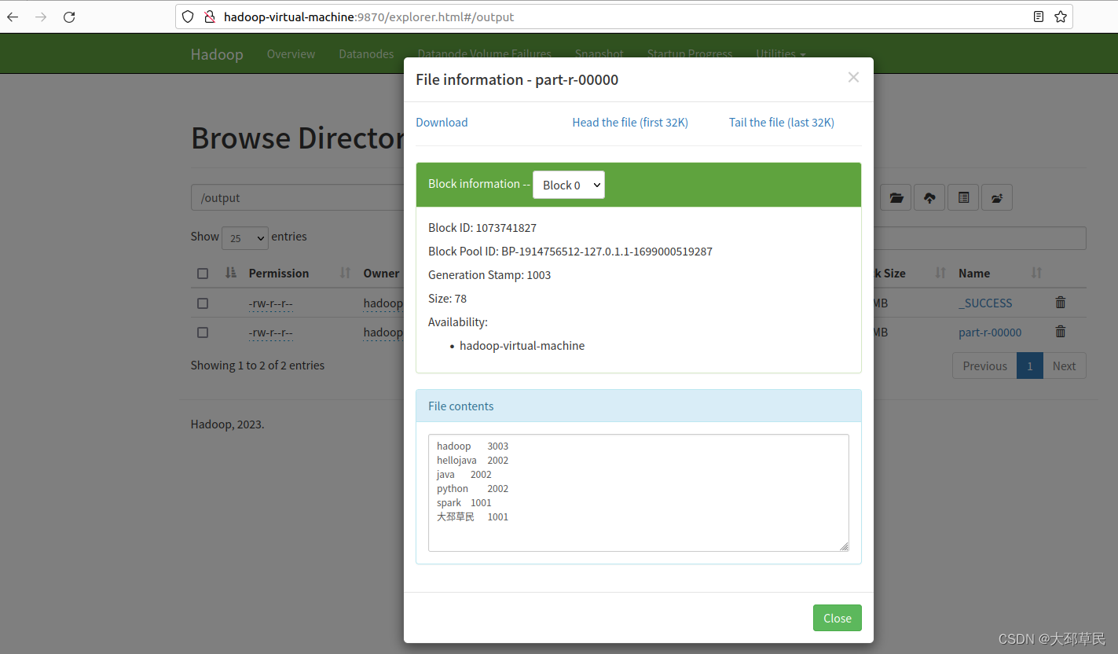The width and height of the screenshot is (1118, 654).
Task: Open the Datanodes page
Action: point(366,53)
